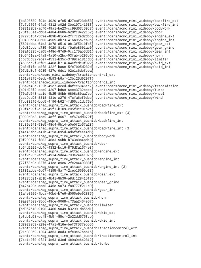Click the acmc_mini_wideboy/turbo event path
This screenshot has width=201, height=268.
[x=130, y=90]
